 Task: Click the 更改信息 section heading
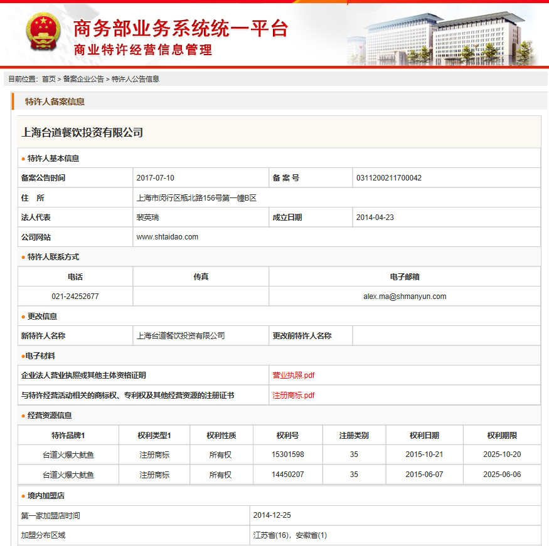pos(43,316)
